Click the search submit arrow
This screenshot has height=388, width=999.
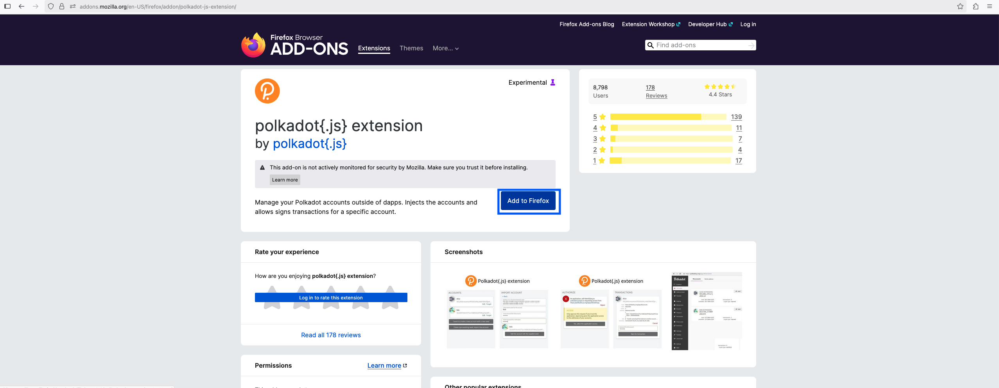(x=751, y=46)
